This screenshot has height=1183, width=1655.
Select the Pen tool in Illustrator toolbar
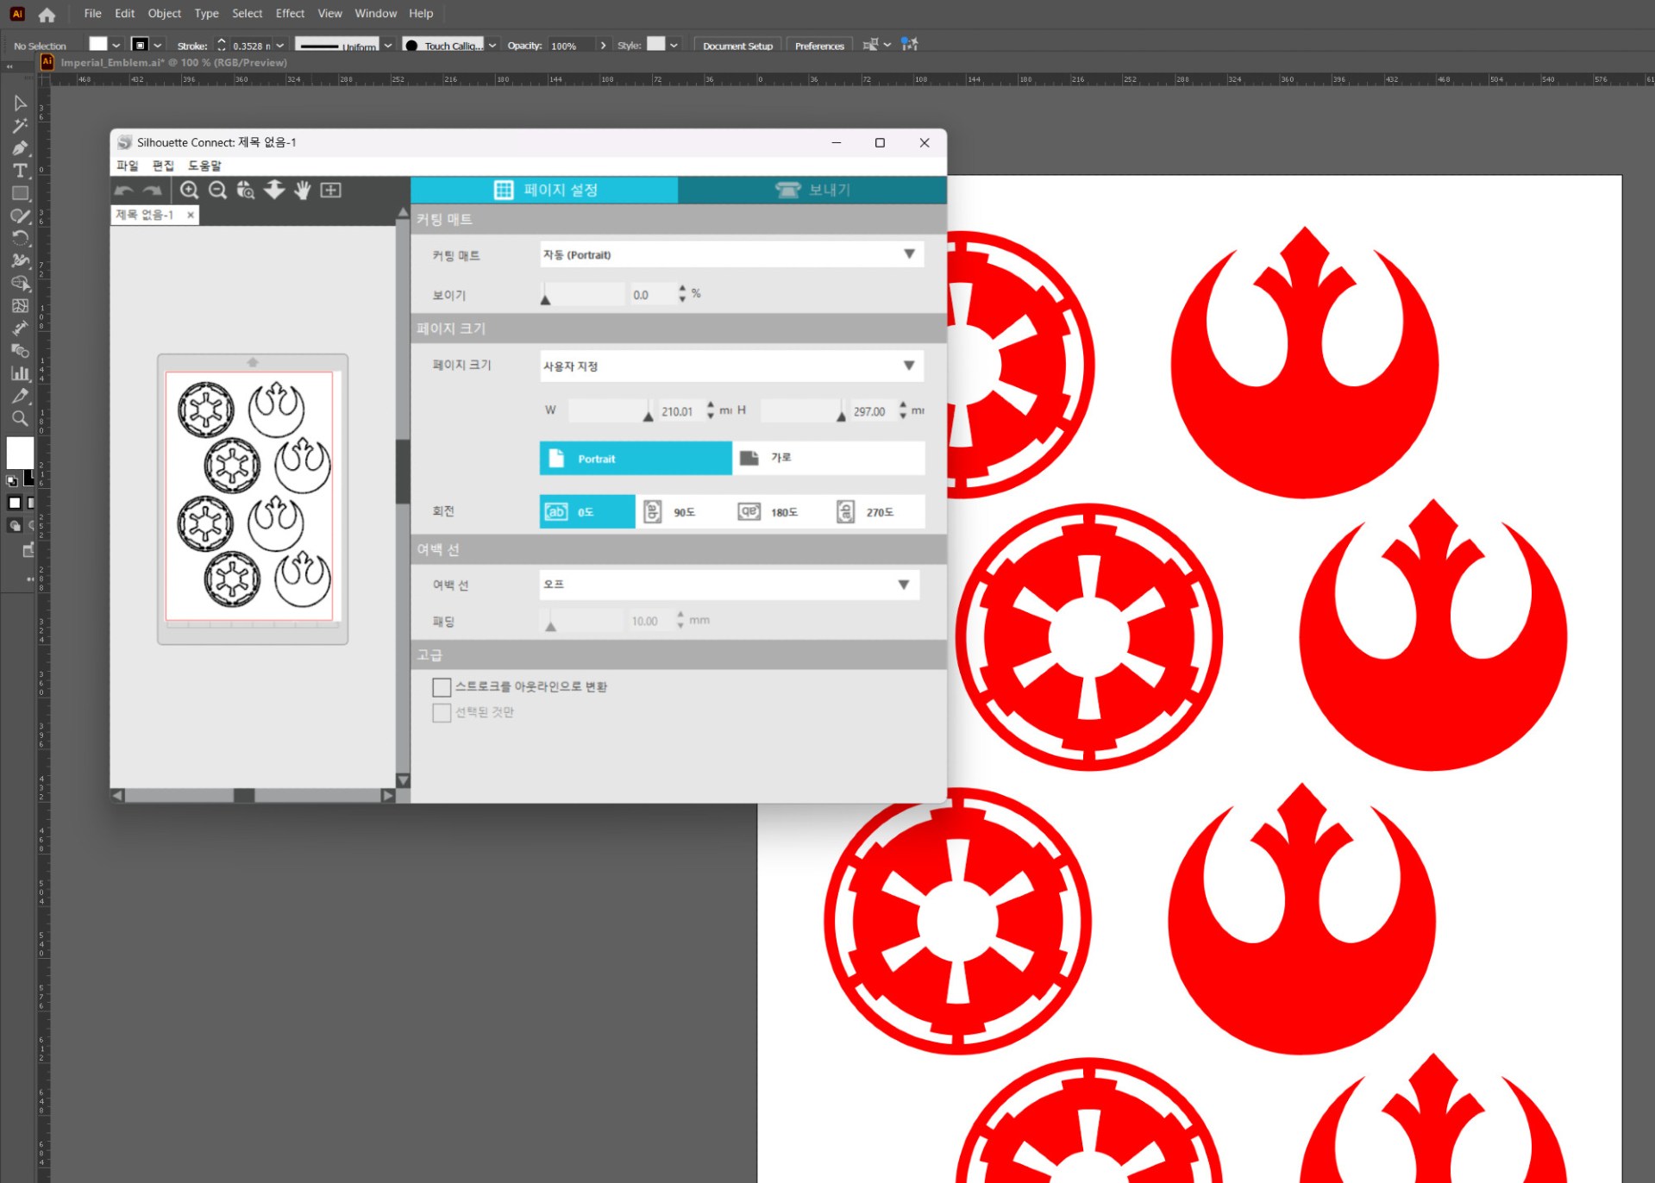(x=20, y=148)
